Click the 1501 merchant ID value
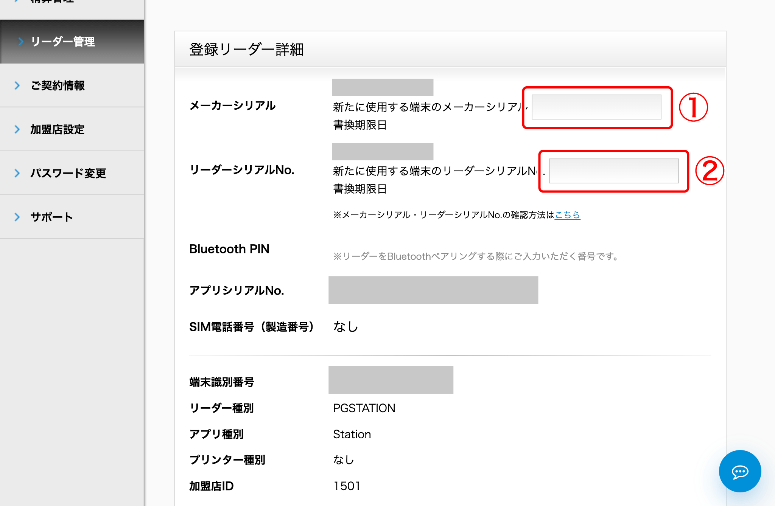Screen dimensions: 775x506 pyautogui.click(x=347, y=486)
